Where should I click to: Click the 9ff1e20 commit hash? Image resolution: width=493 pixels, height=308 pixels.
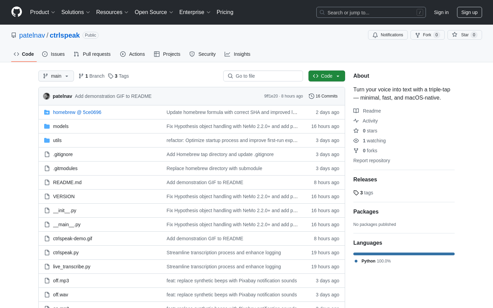click(271, 96)
